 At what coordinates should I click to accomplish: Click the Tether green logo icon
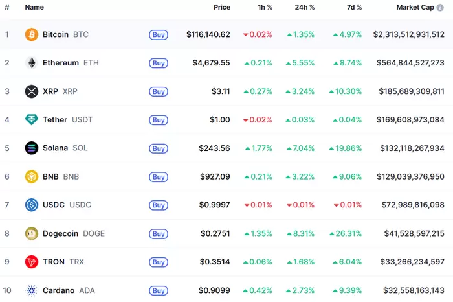click(32, 120)
